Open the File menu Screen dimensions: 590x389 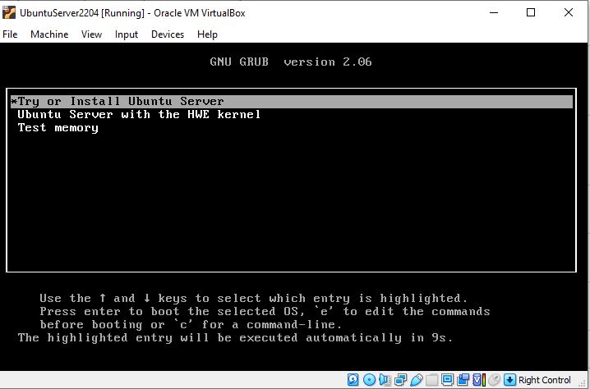coord(10,34)
